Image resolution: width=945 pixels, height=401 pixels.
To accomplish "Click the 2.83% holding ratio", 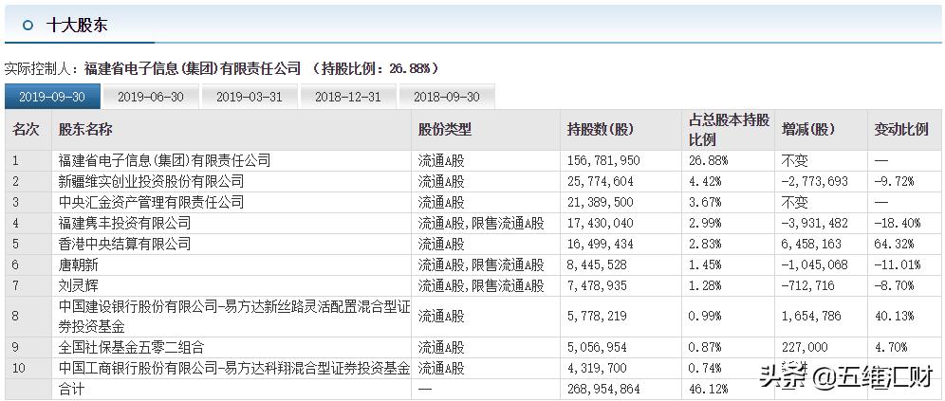I will tap(705, 244).
